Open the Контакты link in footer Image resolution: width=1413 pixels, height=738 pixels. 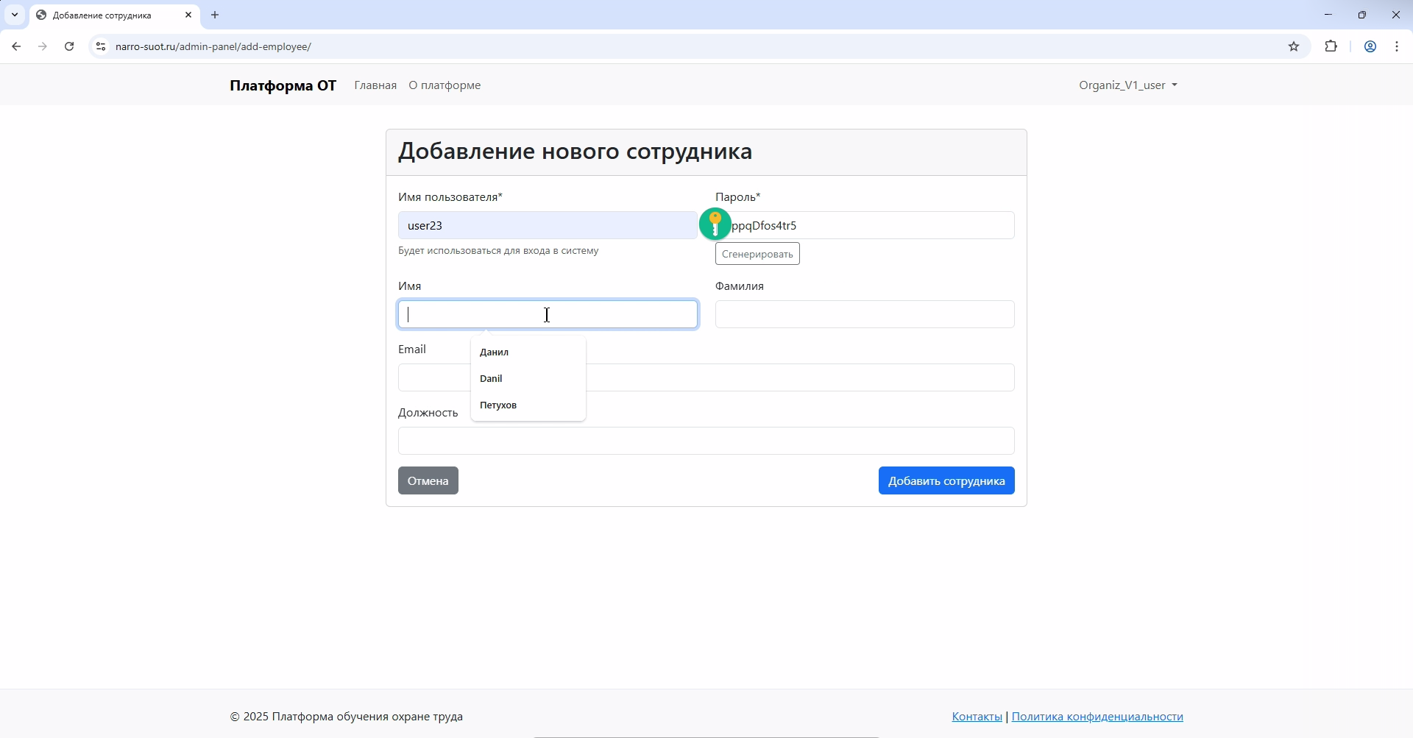(x=976, y=716)
